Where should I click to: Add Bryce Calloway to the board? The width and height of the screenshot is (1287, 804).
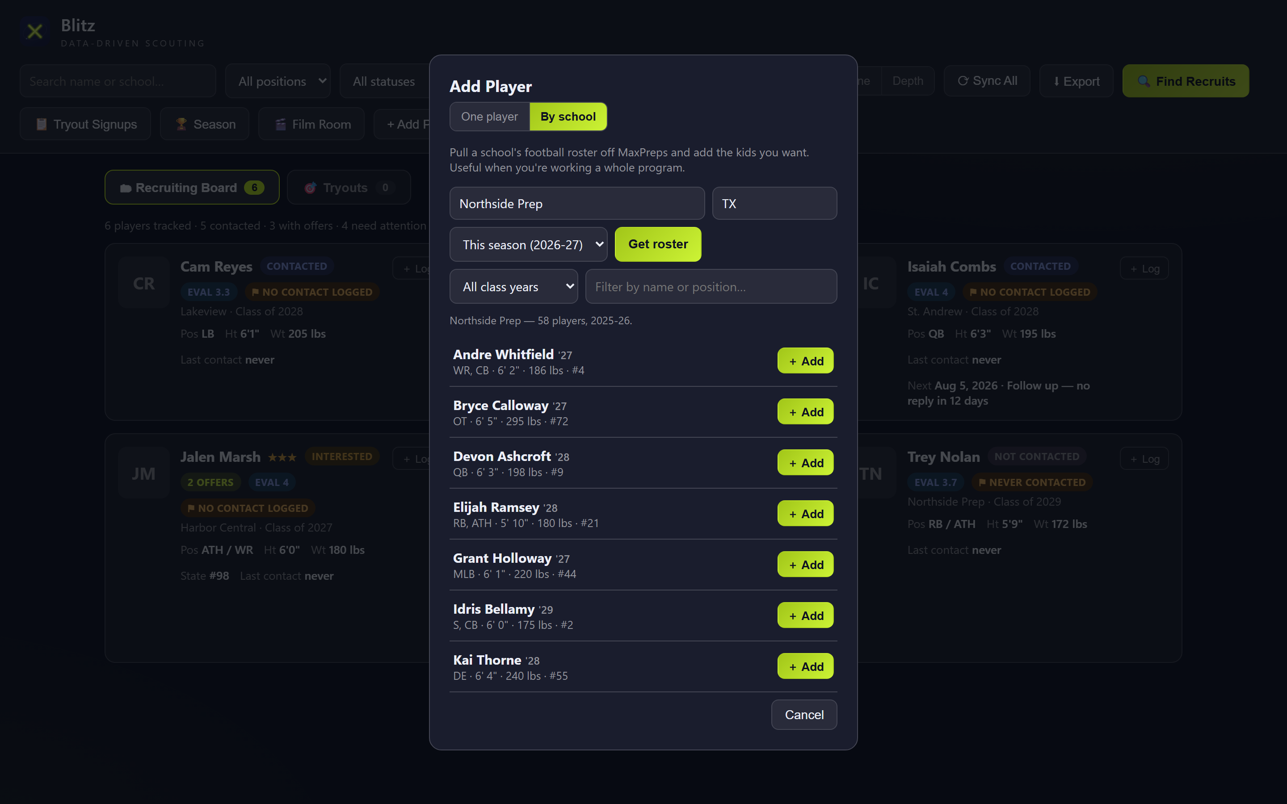805,412
